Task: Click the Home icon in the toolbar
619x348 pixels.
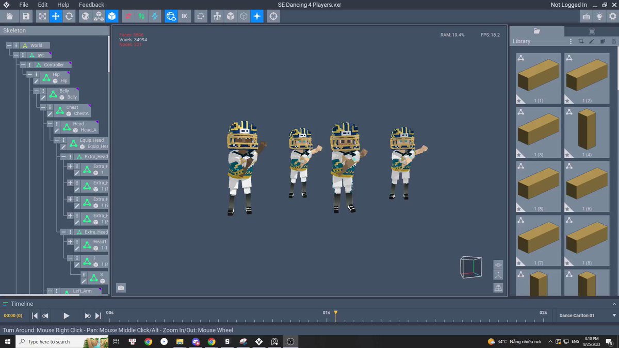Action: point(9,16)
